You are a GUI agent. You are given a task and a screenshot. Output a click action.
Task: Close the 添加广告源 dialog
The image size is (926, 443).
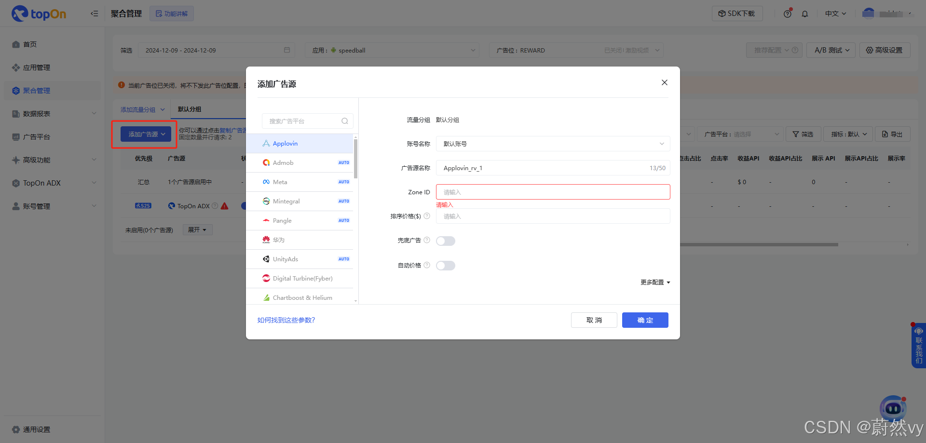(665, 82)
